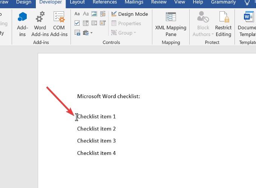Insert Combo Box Content Control

tap(86, 23)
